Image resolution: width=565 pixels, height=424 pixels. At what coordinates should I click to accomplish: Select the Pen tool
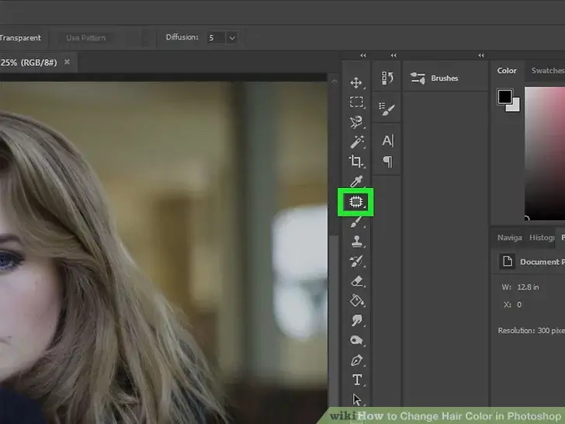pyautogui.click(x=356, y=360)
